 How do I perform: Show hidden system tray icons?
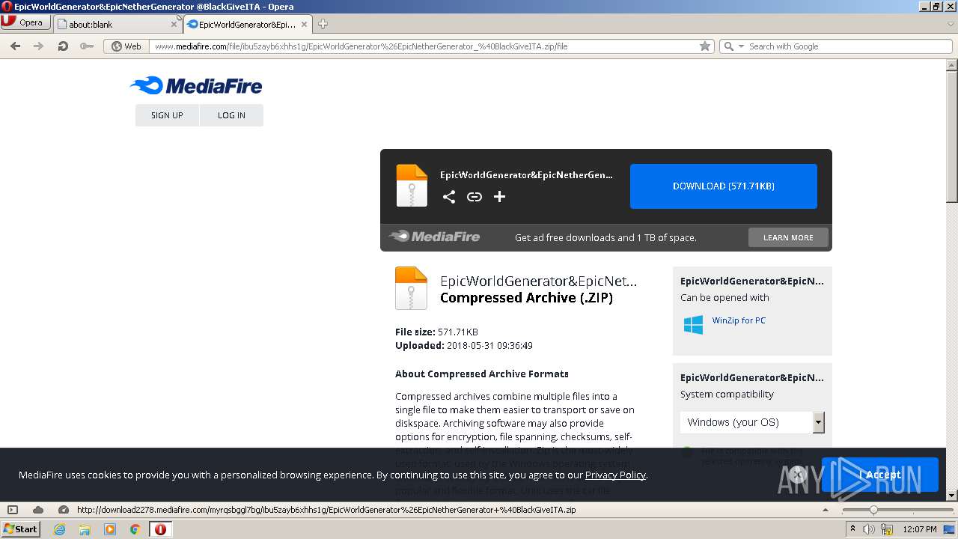[852, 529]
